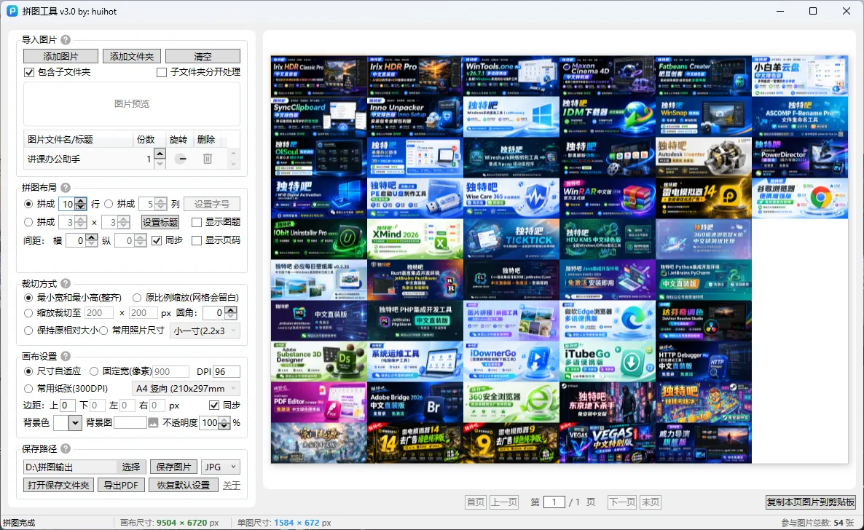Click the background image picker icon
Viewport: 864px width, 530px height.
tap(153, 422)
